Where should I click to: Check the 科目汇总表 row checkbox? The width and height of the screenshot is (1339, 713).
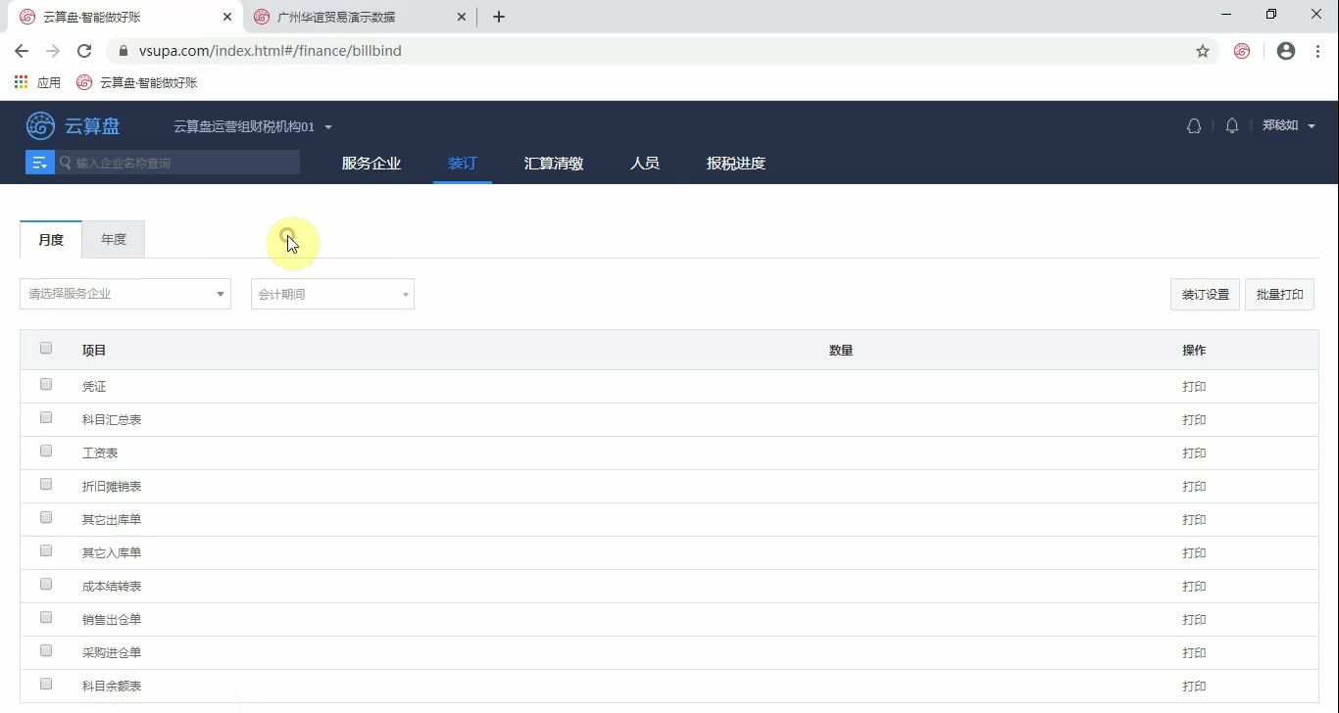pyautogui.click(x=46, y=417)
